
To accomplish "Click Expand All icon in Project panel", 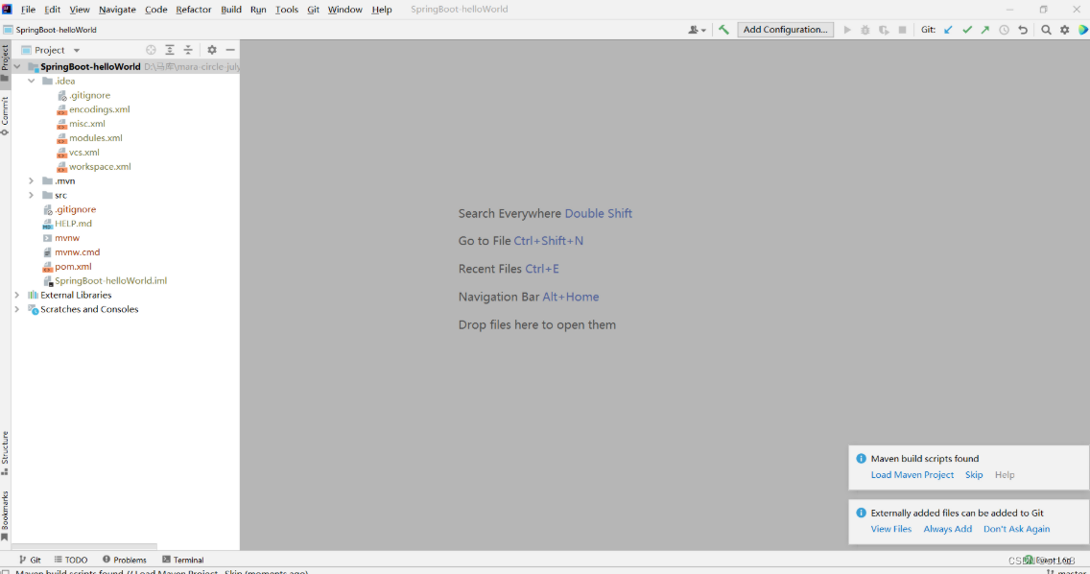I will coord(170,50).
